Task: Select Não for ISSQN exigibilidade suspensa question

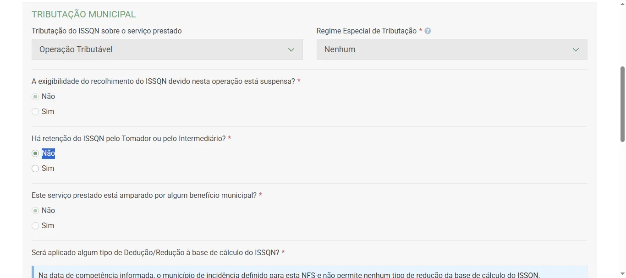Action: pos(35,96)
